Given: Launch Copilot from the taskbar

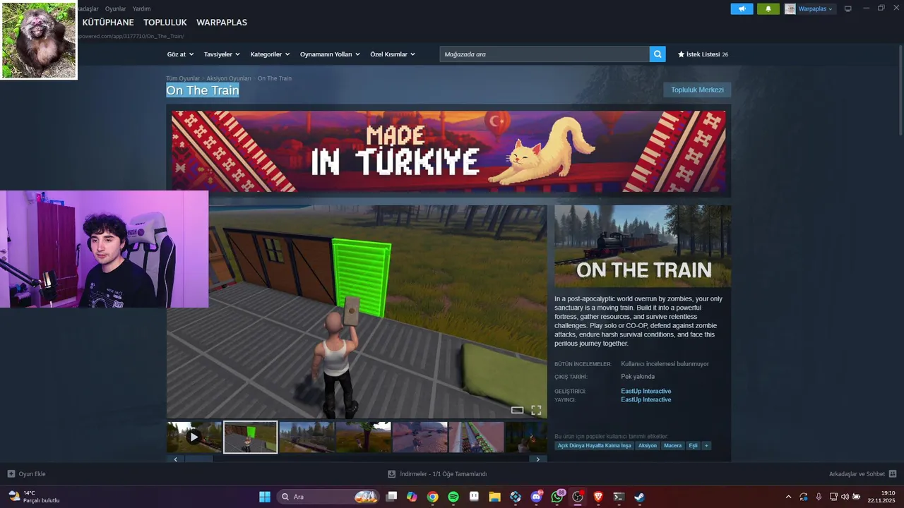Looking at the screenshot, I should pos(412,497).
